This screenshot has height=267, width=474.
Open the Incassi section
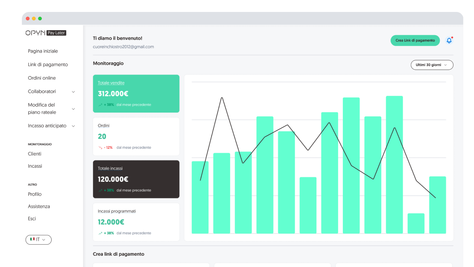(35, 166)
